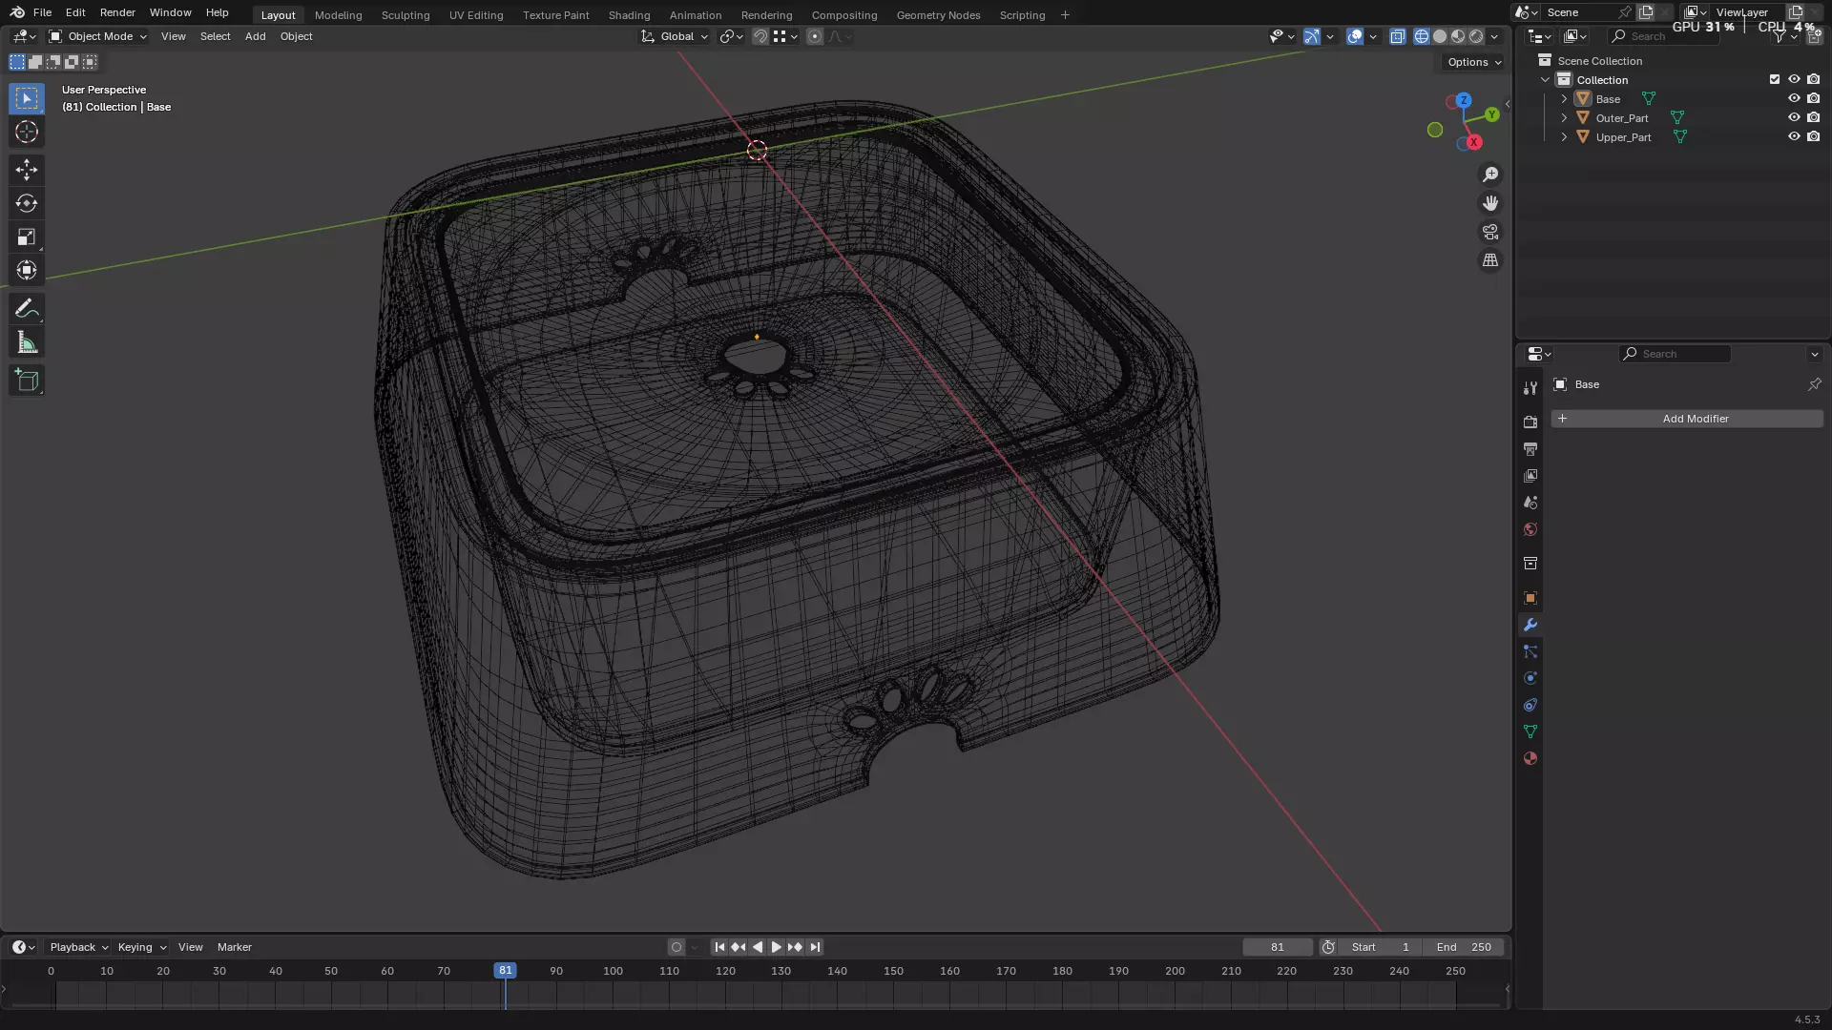
Task: Open the File menu
Action: coord(42,12)
